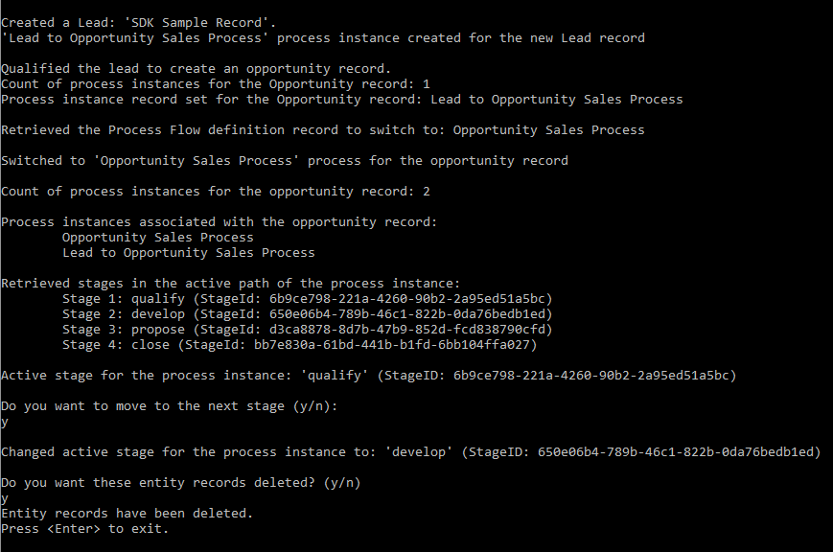Click the line showing process instance count 1

216,83
